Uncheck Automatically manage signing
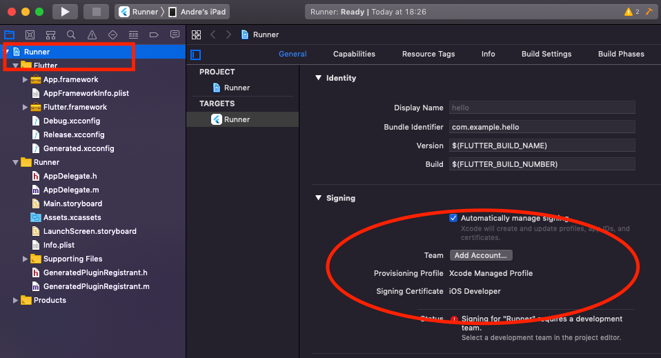The width and height of the screenshot is (661, 358). (x=453, y=218)
